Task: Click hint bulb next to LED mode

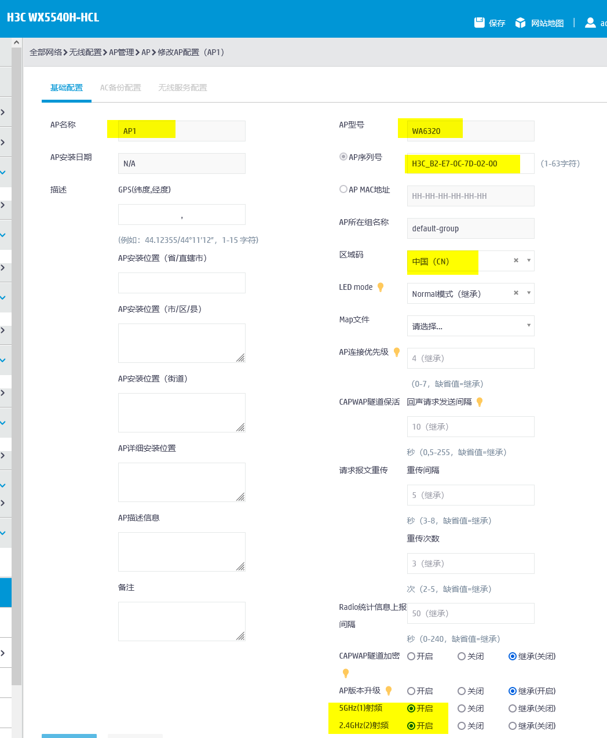Action: coord(381,288)
